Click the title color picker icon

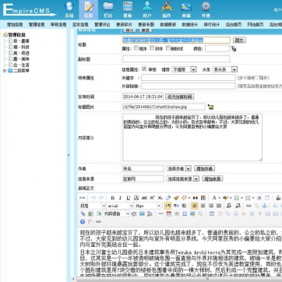pyautogui.click(x=234, y=48)
